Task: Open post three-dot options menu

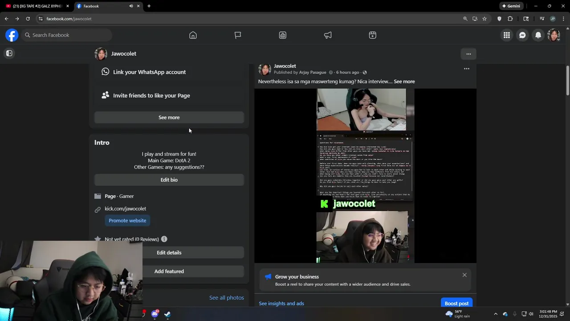Action: [x=466, y=69]
